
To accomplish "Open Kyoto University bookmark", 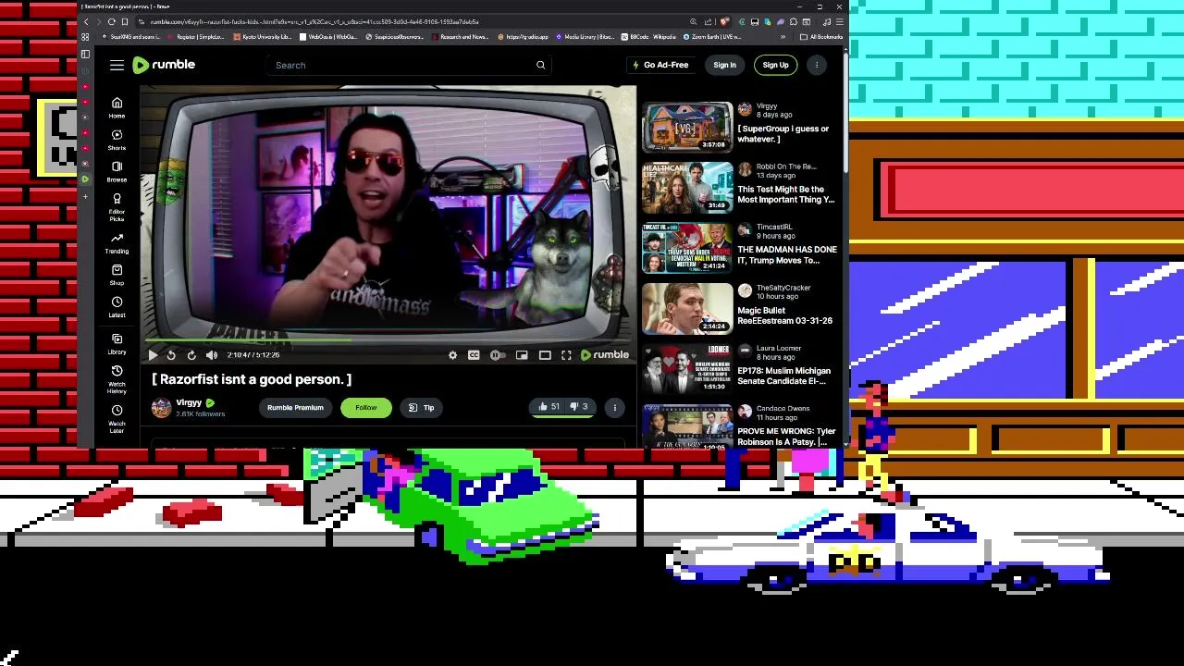I will click(x=263, y=37).
